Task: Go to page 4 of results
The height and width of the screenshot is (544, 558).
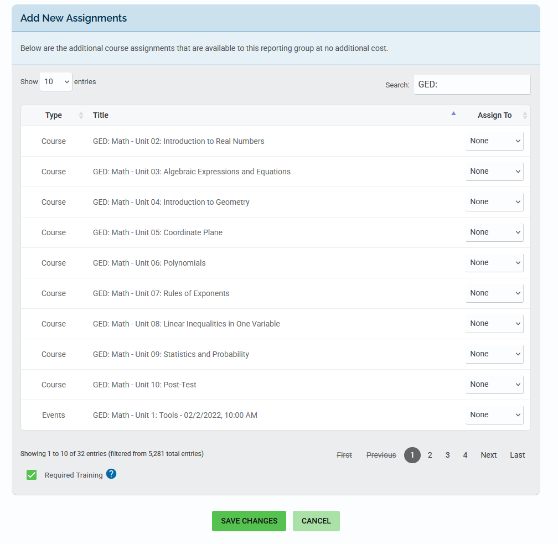Action: click(465, 455)
